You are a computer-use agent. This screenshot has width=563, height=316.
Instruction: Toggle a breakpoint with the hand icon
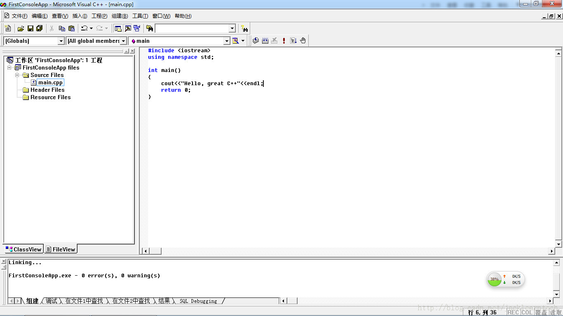pos(303,40)
